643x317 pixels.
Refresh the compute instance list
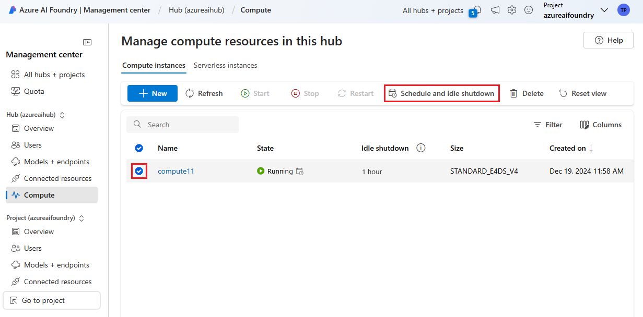[204, 93]
